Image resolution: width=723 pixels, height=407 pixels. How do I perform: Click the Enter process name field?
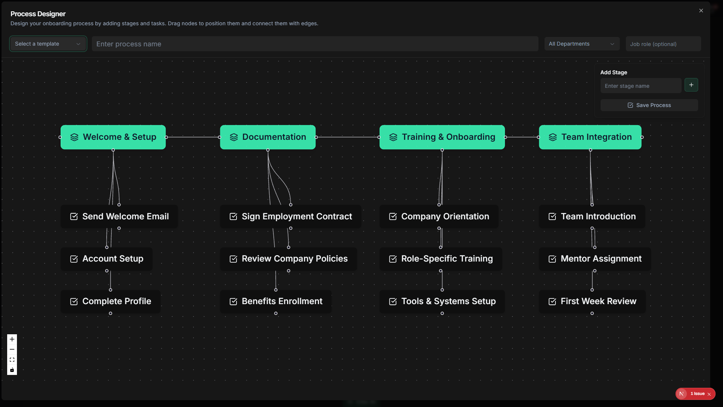point(315,44)
